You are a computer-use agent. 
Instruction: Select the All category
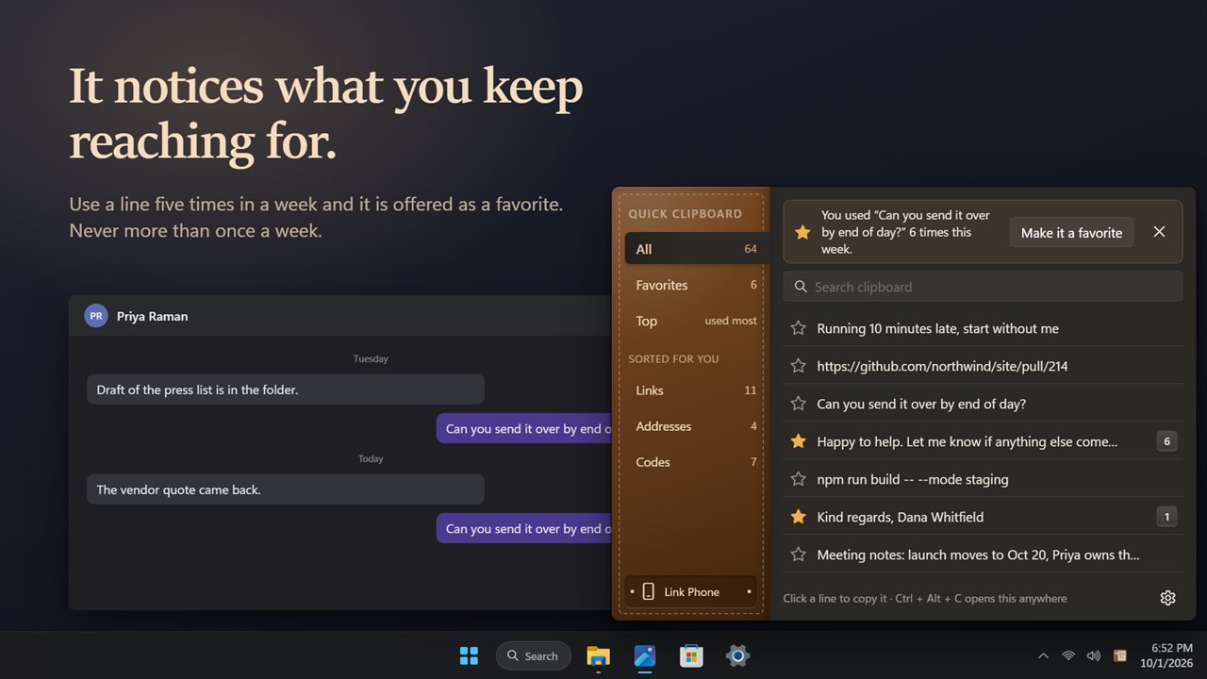[696, 249]
